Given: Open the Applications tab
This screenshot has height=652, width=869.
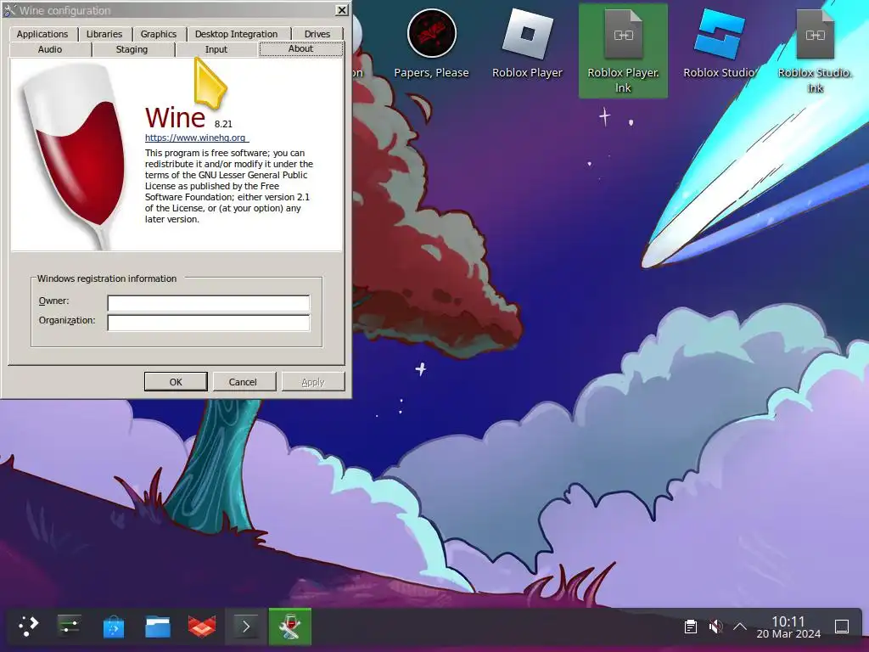Looking at the screenshot, I should tap(42, 34).
